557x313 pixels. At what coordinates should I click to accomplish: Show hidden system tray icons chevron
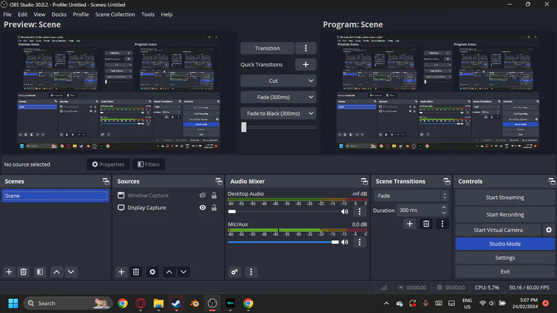pos(386,304)
